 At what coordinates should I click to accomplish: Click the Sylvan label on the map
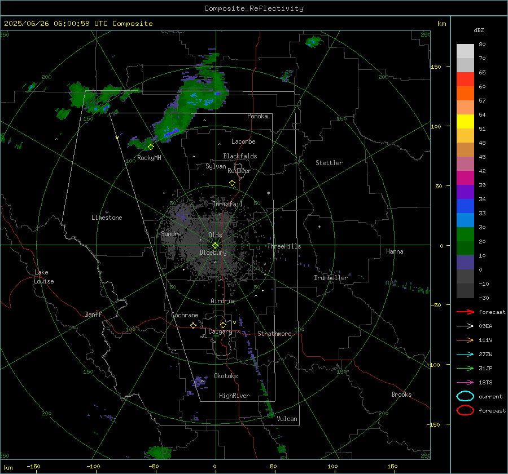point(216,166)
